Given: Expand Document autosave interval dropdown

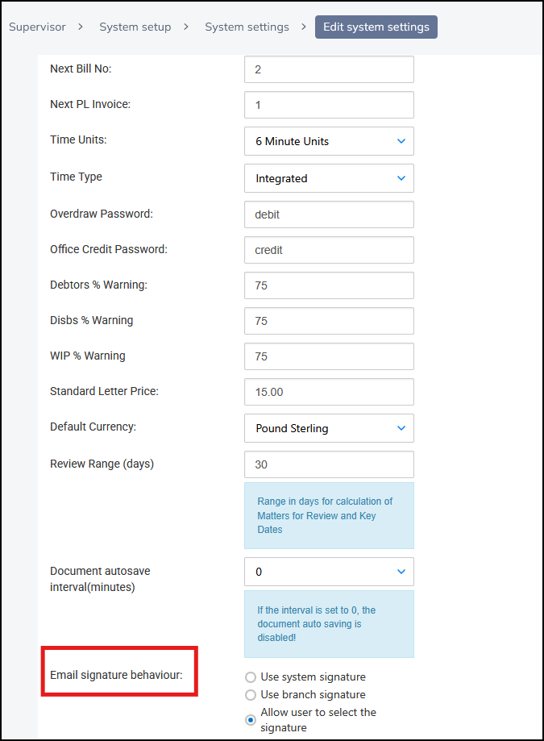Looking at the screenshot, I should [x=329, y=572].
